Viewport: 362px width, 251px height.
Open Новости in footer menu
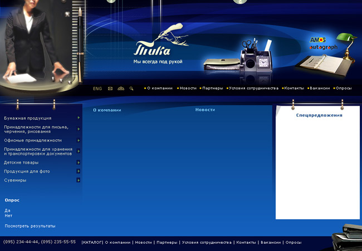(143, 243)
